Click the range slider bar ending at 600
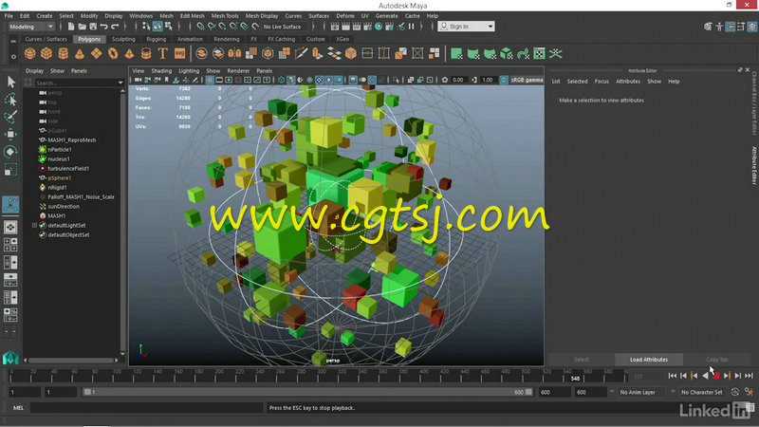Screen dimensions: 759x427 click(307, 392)
